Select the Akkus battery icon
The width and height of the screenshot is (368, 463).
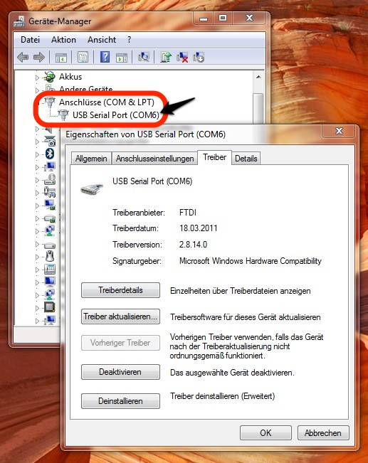point(49,77)
